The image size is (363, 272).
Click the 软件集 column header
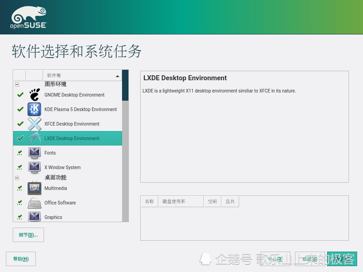click(x=82, y=75)
